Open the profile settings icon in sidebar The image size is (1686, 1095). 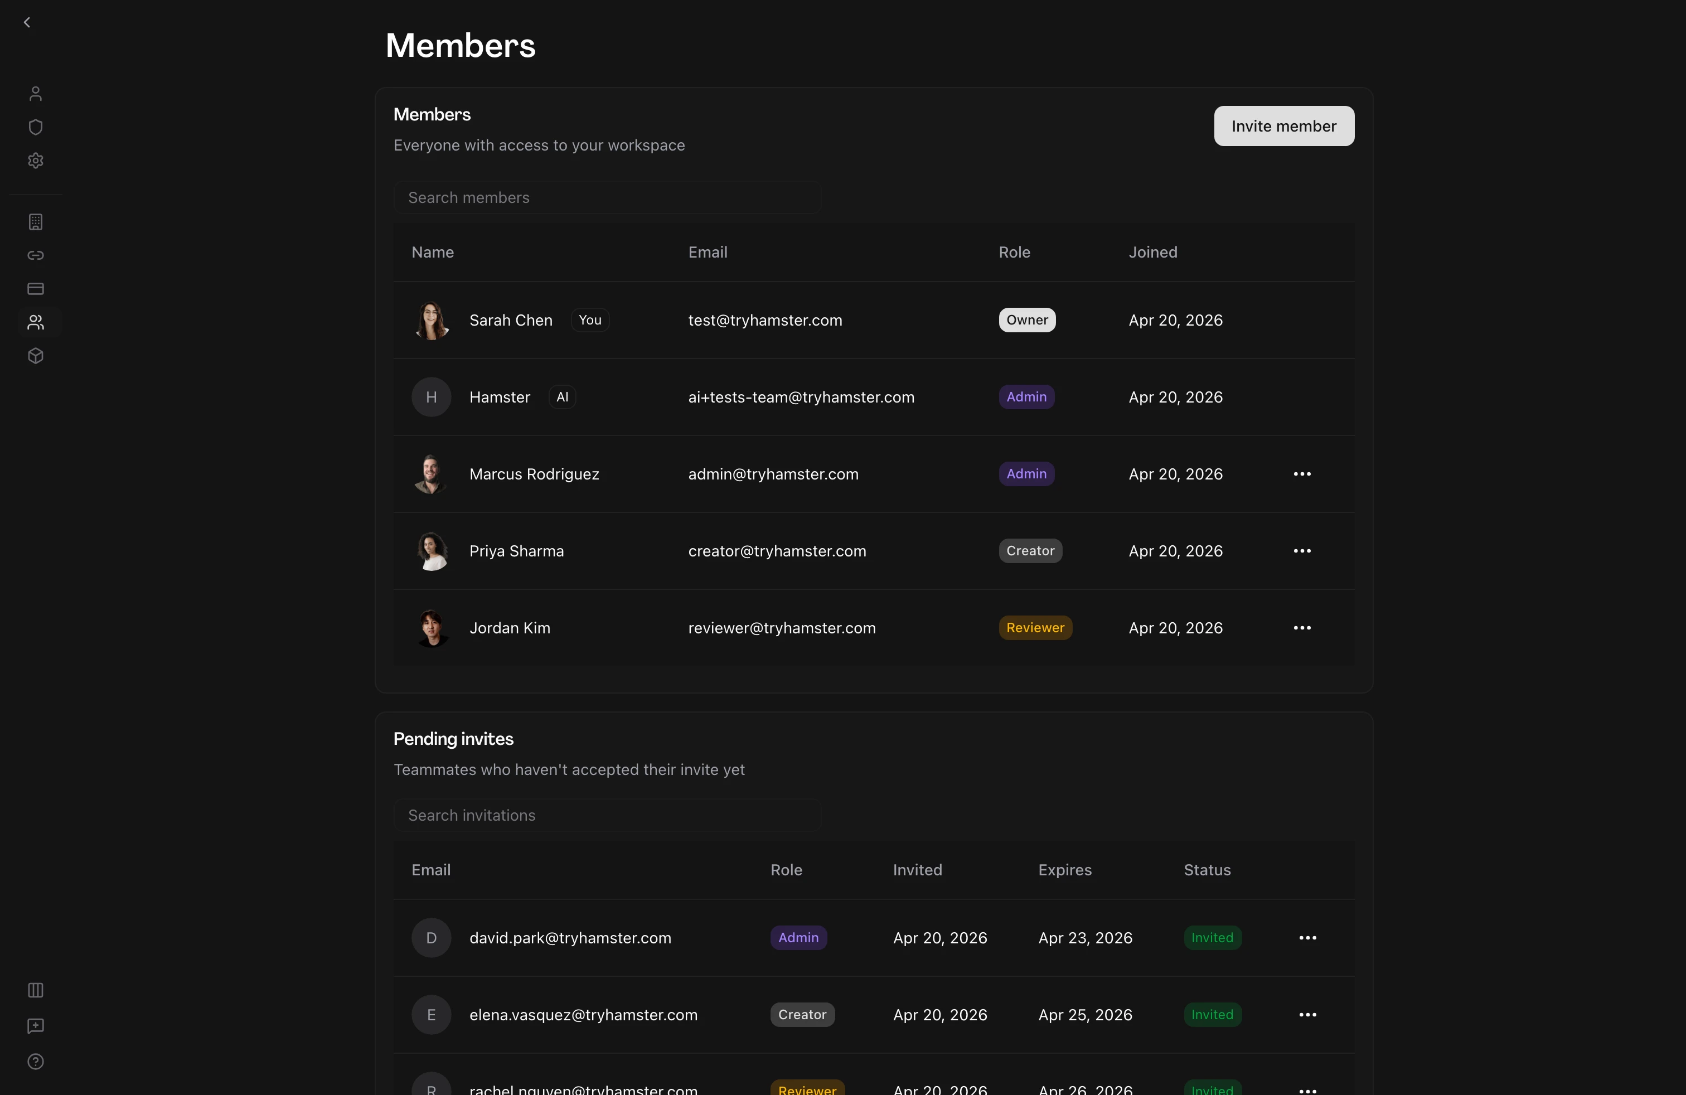pyautogui.click(x=36, y=93)
